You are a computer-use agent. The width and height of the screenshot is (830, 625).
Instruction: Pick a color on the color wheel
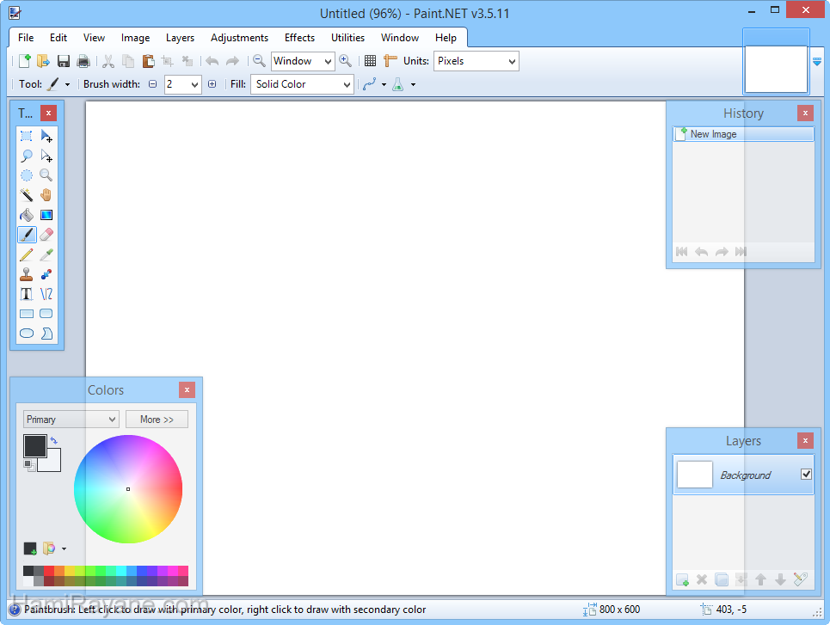pyautogui.click(x=128, y=489)
